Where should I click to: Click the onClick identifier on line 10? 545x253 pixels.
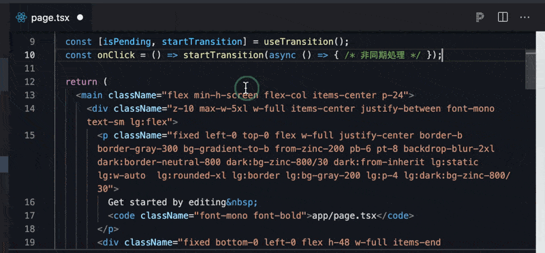[116, 55]
